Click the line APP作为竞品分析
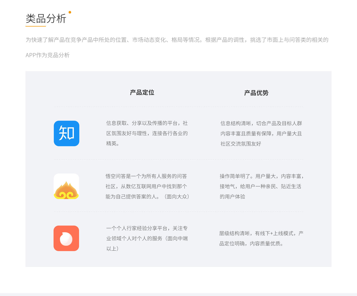 (x=47, y=55)
